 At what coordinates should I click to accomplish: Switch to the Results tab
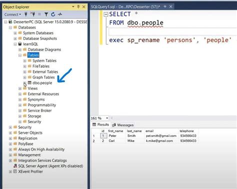(x=101, y=125)
